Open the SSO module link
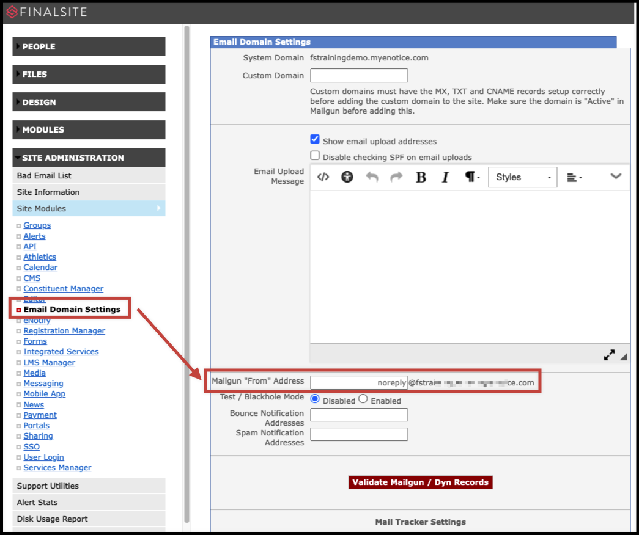This screenshot has width=639, height=535. click(x=31, y=446)
